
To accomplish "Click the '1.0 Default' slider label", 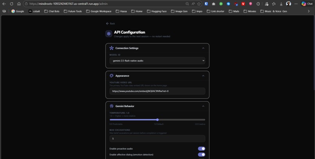I will (159, 124).
